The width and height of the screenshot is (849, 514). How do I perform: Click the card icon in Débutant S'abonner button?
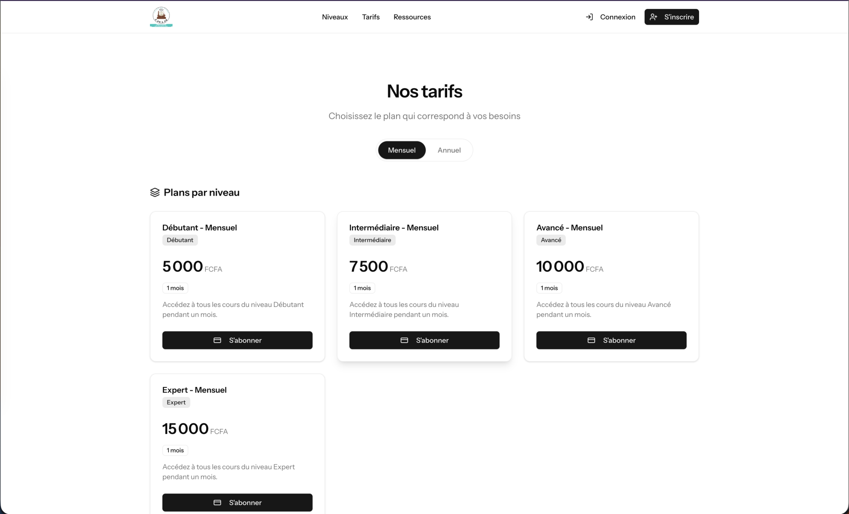click(x=218, y=340)
